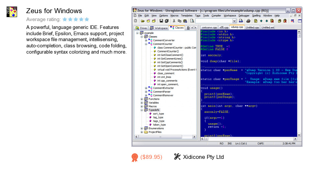Switch to the Workspace panel tab
The width and height of the screenshot is (309, 172).
click(x=159, y=28)
